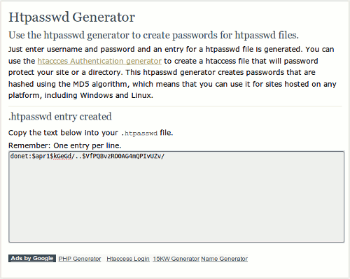Click the monospace .htpasswd file name text
Image resolution: width=350 pixels, height=279 pixels.
click(x=139, y=134)
